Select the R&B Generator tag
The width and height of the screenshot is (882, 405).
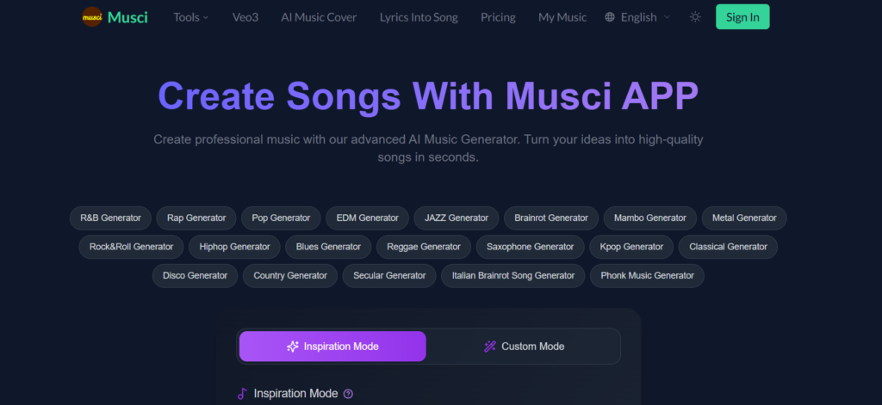pos(110,218)
